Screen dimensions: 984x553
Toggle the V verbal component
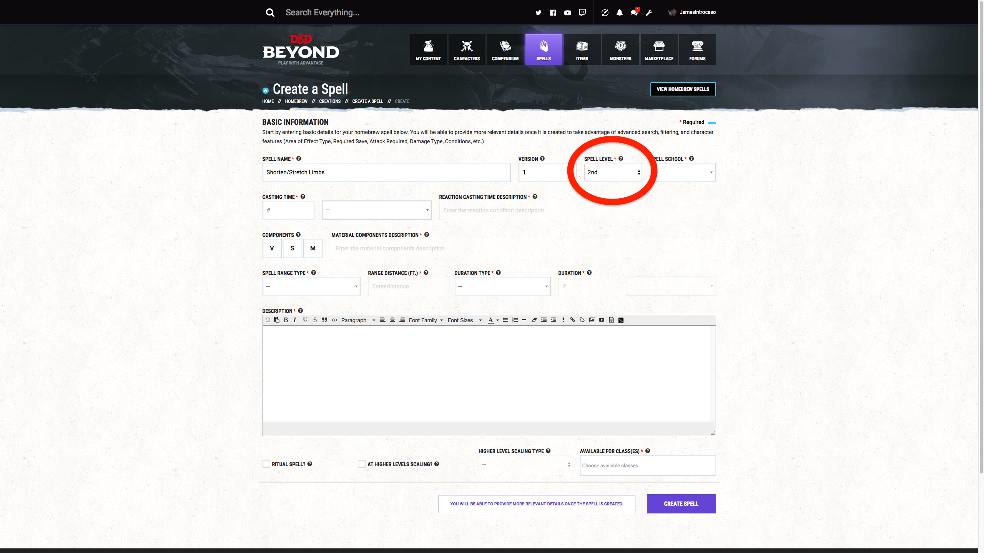pyautogui.click(x=272, y=248)
